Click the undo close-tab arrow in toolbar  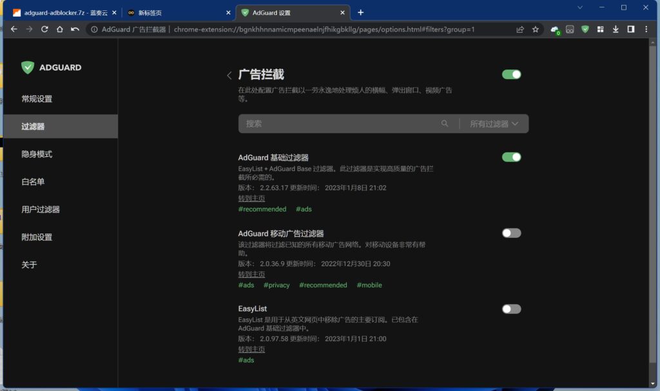[75, 30]
